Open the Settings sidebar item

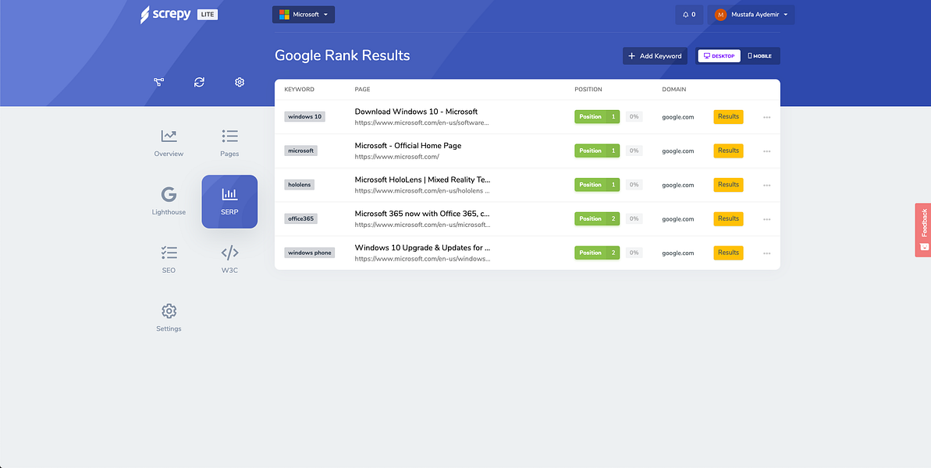click(x=169, y=318)
